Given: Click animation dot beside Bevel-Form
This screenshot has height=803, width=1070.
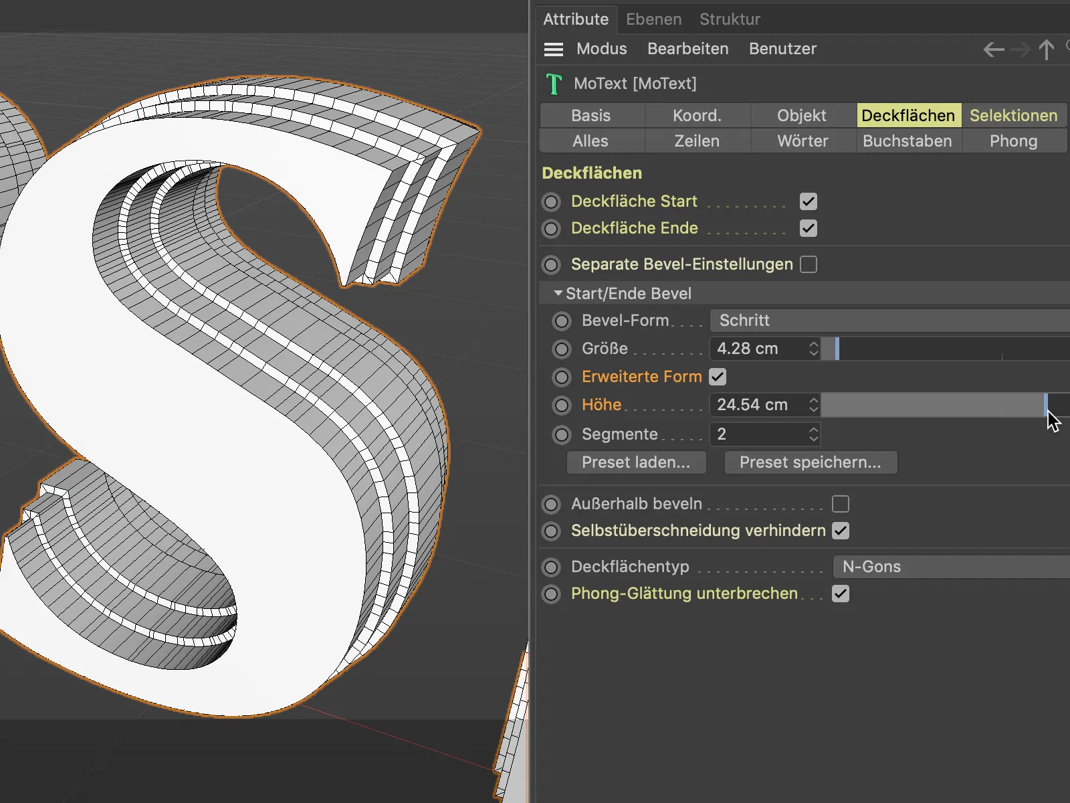Looking at the screenshot, I should click(562, 321).
